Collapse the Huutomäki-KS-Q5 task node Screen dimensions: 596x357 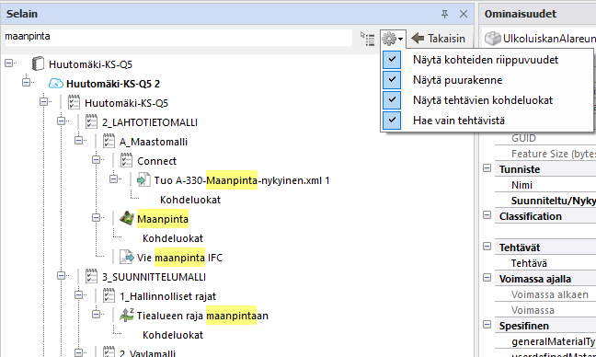[43, 101]
